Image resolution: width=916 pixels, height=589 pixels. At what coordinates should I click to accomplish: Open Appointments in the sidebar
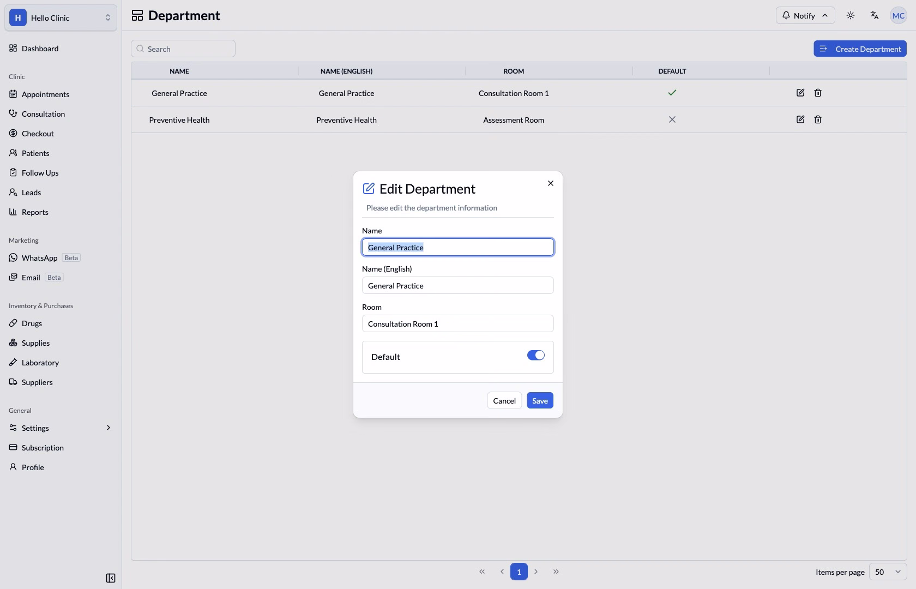point(61,94)
